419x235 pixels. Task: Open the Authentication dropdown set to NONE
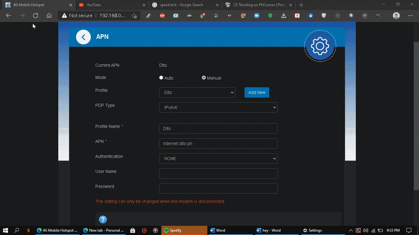point(218,159)
